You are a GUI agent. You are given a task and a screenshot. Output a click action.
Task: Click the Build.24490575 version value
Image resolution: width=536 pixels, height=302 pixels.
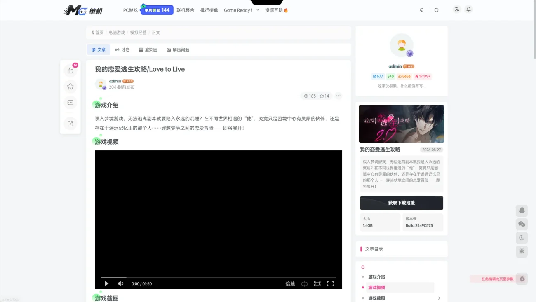coord(419,225)
